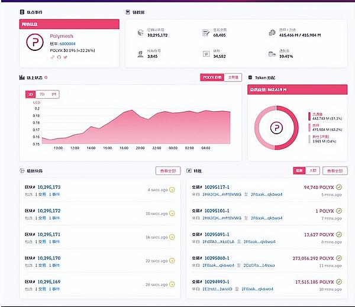Switch the chart range to 1M
The width and height of the screenshot is (355, 307).
coord(53,94)
